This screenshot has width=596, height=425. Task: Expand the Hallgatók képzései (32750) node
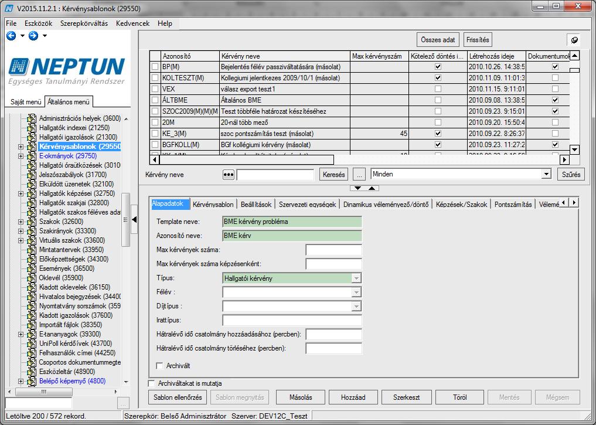[x=21, y=193]
